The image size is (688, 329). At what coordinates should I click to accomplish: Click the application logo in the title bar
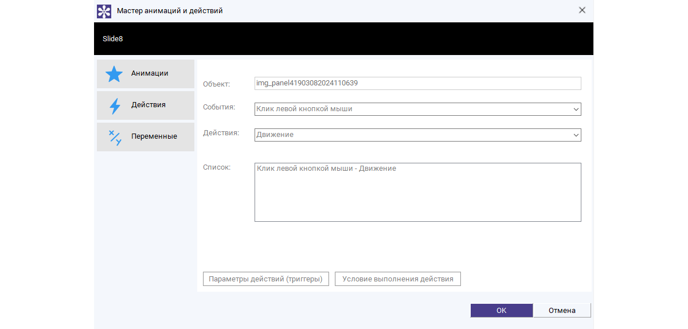click(x=104, y=10)
